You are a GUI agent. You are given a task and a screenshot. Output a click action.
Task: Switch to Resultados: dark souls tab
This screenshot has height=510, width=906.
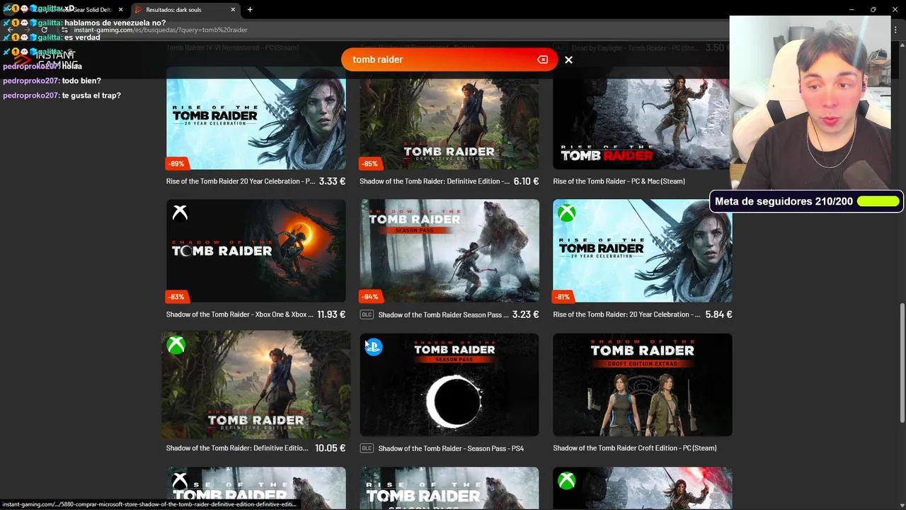tap(184, 10)
